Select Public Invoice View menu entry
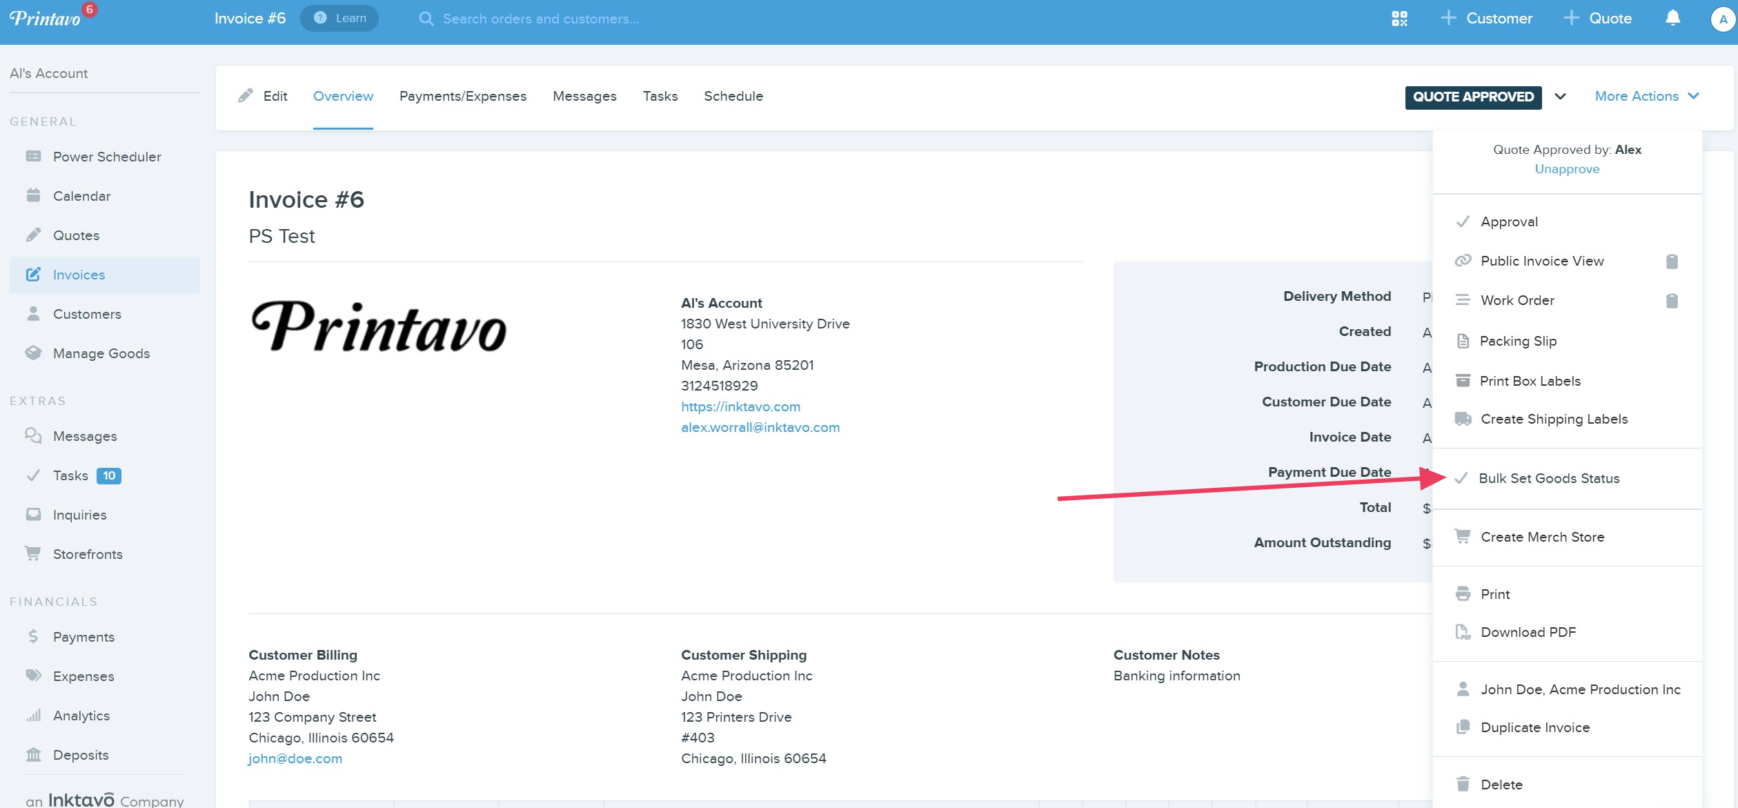 [x=1541, y=262]
